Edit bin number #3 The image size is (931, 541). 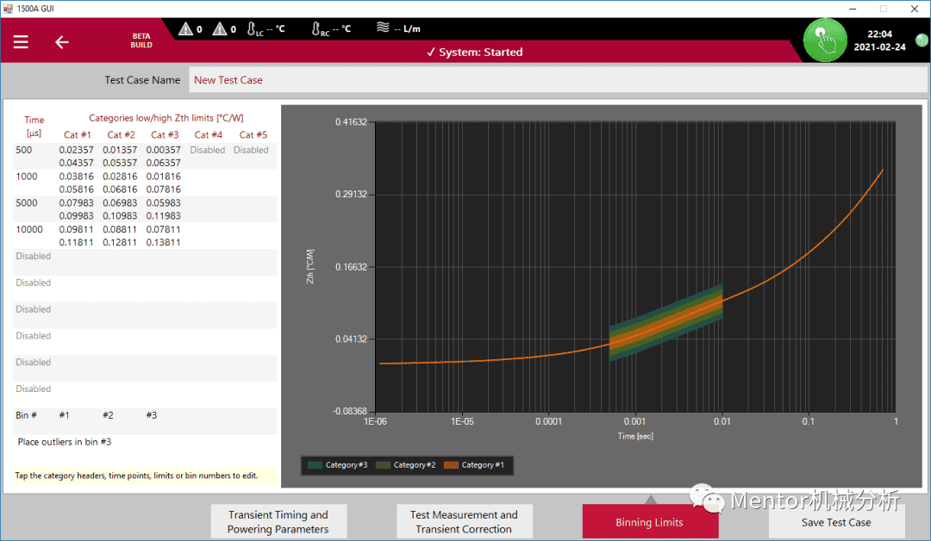[152, 415]
